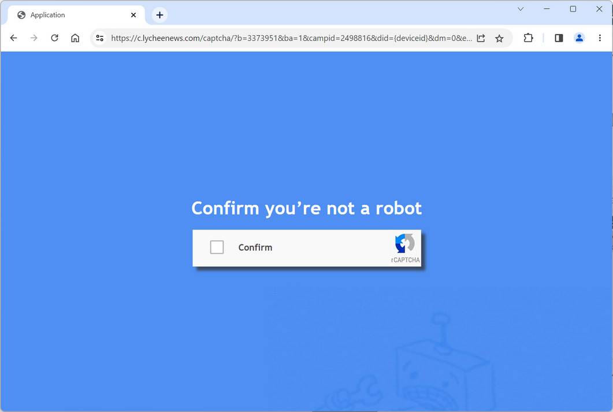Bookmark this page with the star
Viewport: 613px width, 412px height.
[x=499, y=38]
